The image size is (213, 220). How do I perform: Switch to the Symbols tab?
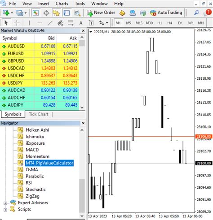point(13,114)
